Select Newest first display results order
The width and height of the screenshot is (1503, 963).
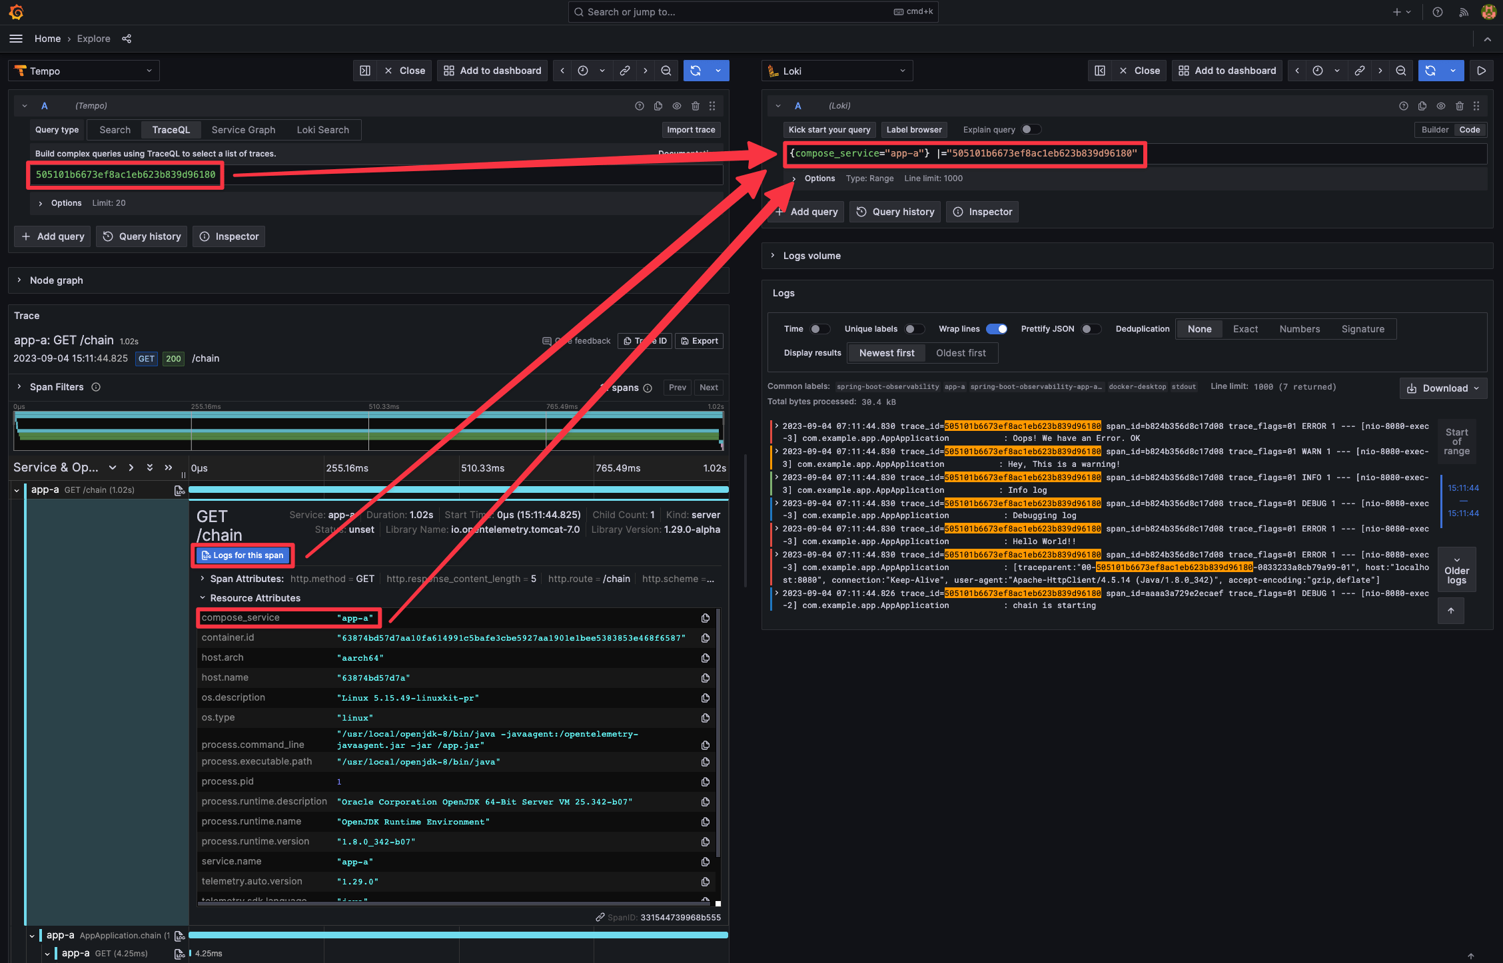(885, 353)
